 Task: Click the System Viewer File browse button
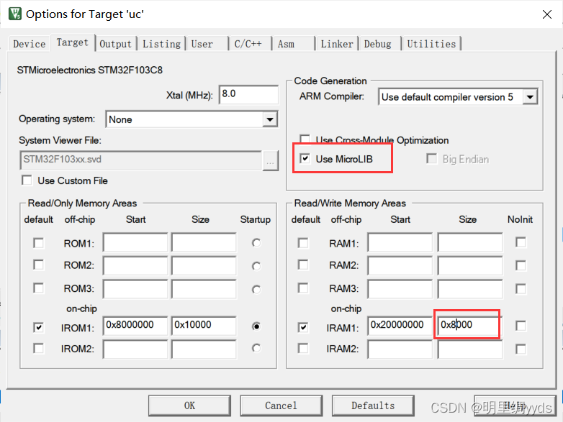270,161
